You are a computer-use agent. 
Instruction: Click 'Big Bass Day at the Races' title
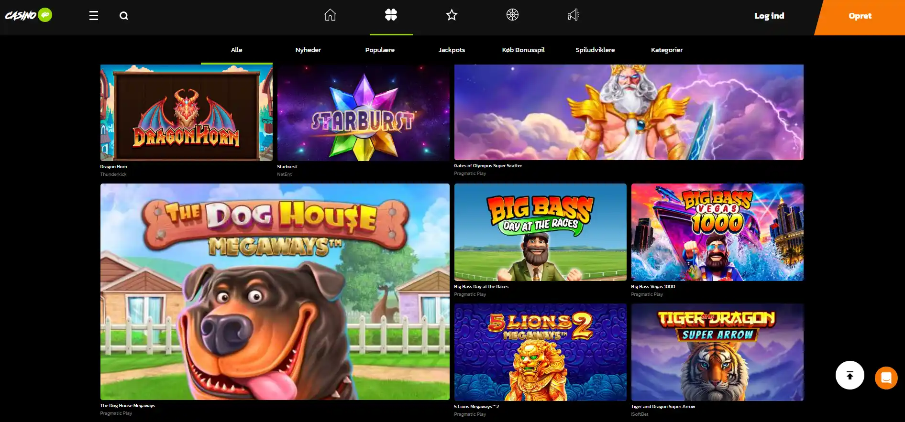(481, 287)
